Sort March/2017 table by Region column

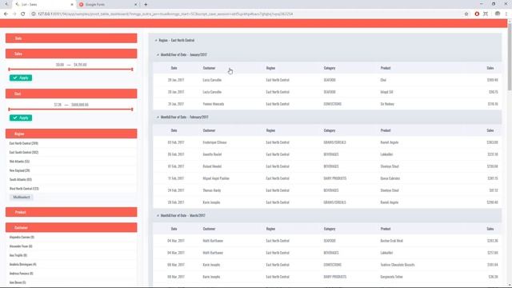click(270, 229)
